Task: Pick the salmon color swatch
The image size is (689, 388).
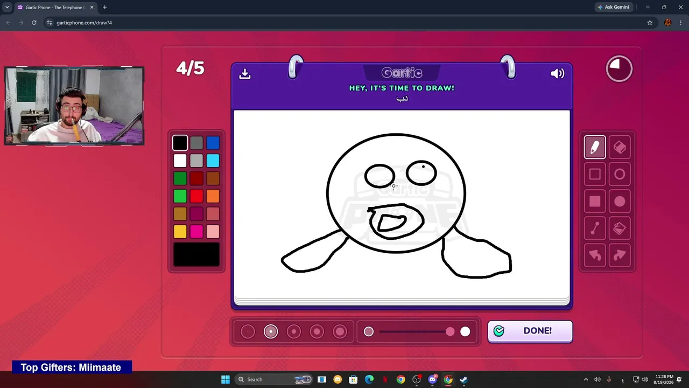Action: 213,214
